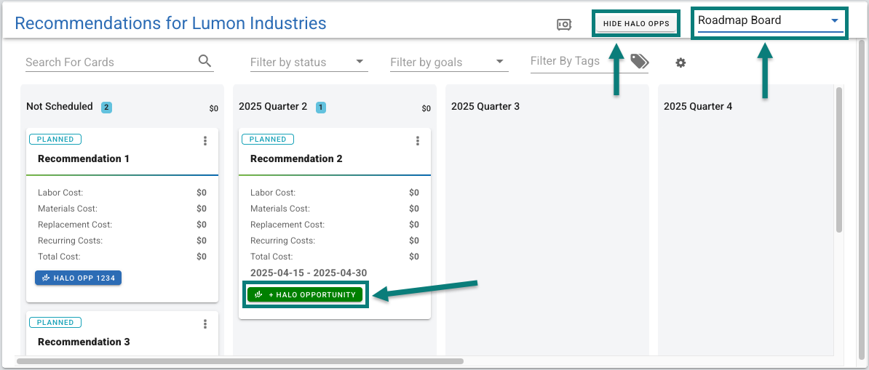Click the count badge on Not Scheduled

[x=106, y=108]
